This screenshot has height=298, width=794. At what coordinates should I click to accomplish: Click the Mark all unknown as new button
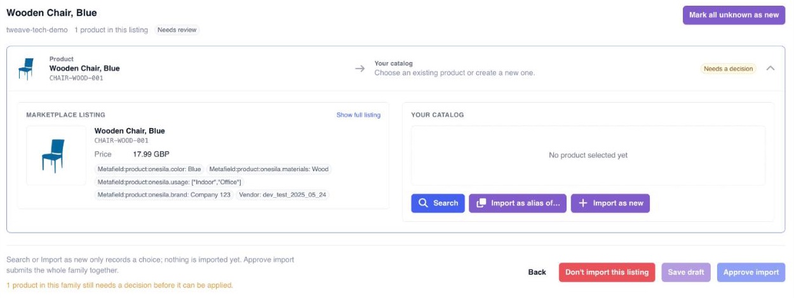734,15
